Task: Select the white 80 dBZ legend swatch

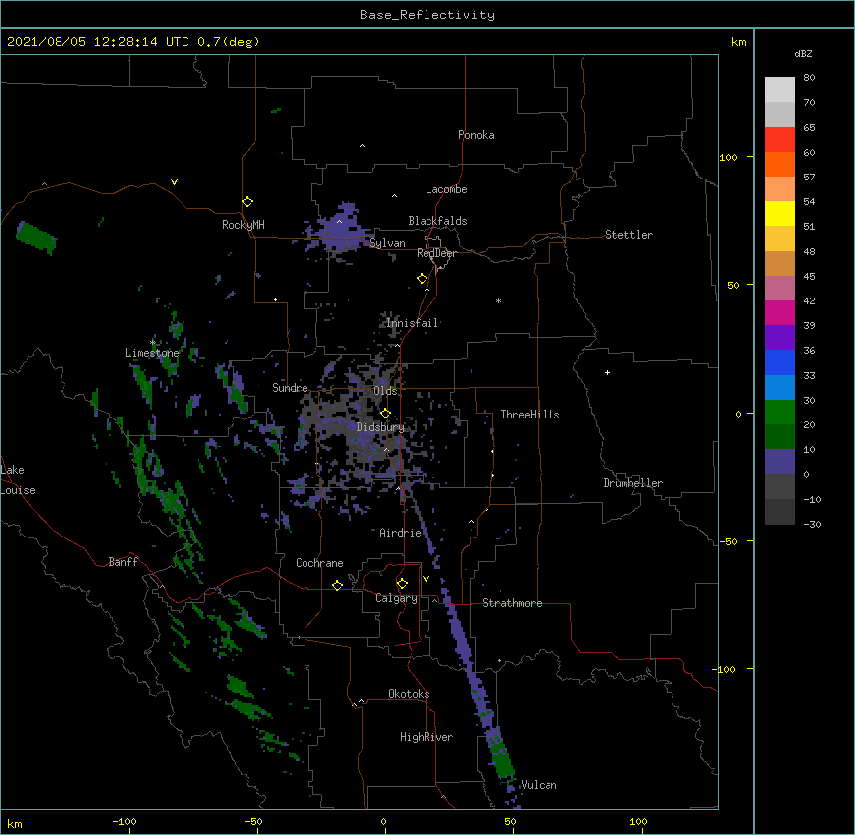Action: click(780, 90)
